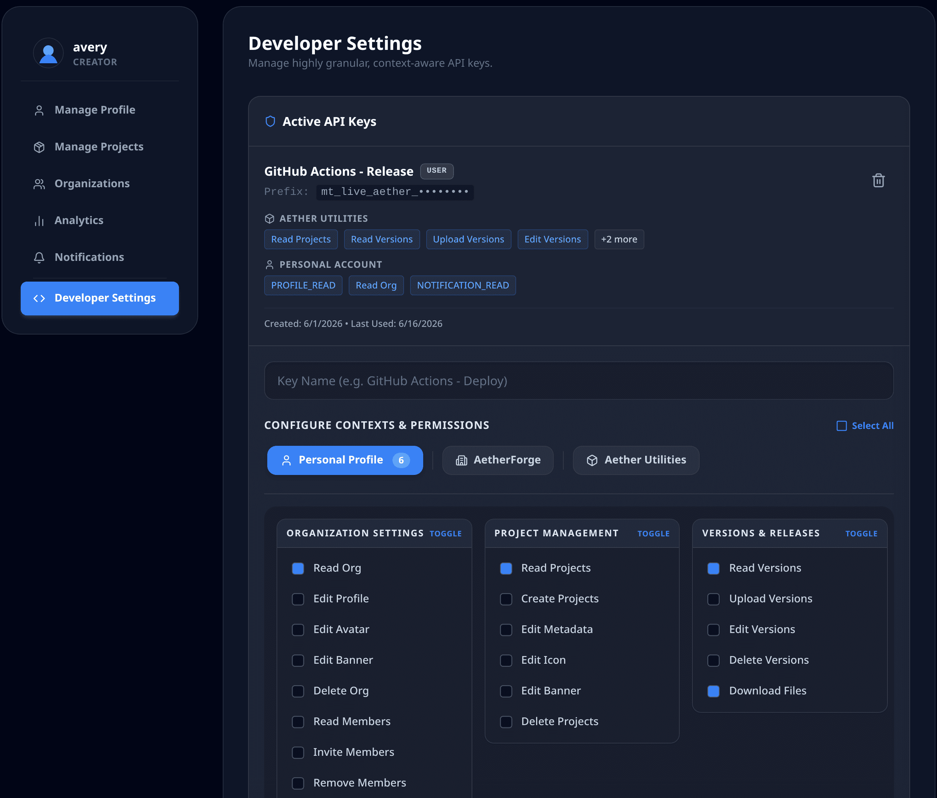Click the person icon in Personal Profile tab
This screenshot has height=798, width=937.
(286, 460)
